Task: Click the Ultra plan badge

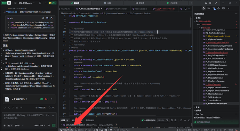Action: 52,3
